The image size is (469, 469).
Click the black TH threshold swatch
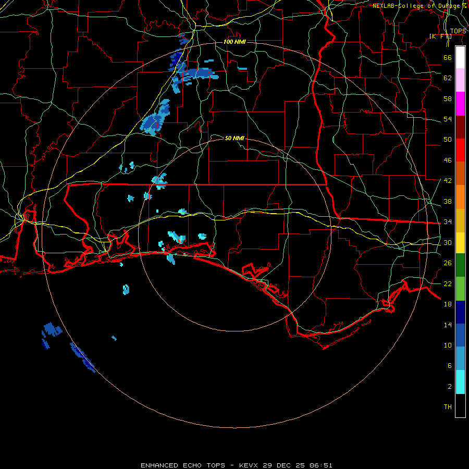(460, 405)
